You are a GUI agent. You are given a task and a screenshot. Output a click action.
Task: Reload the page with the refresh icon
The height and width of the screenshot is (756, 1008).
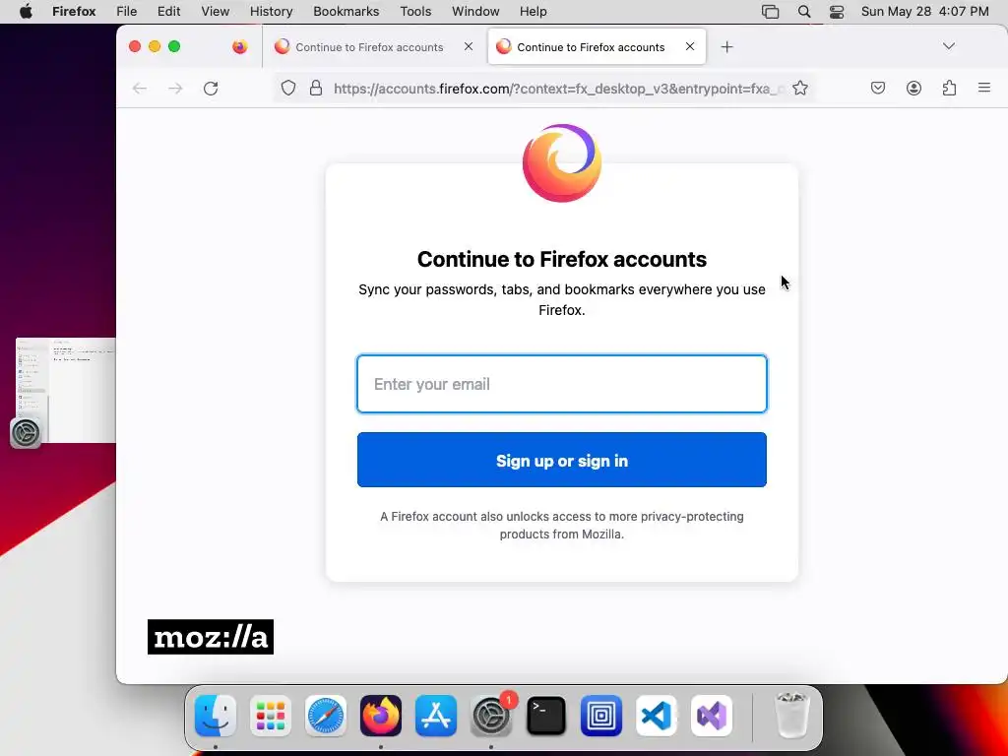(x=211, y=88)
